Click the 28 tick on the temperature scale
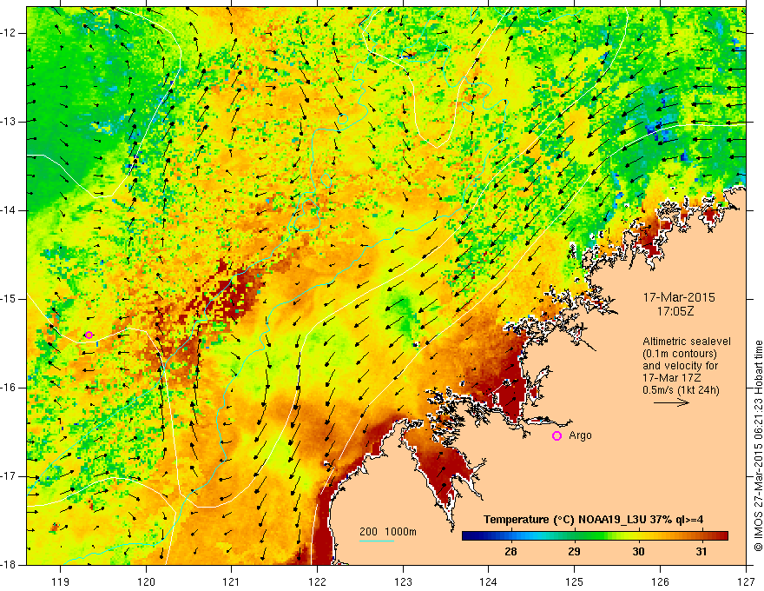764x591 pixels. (510, 552)
